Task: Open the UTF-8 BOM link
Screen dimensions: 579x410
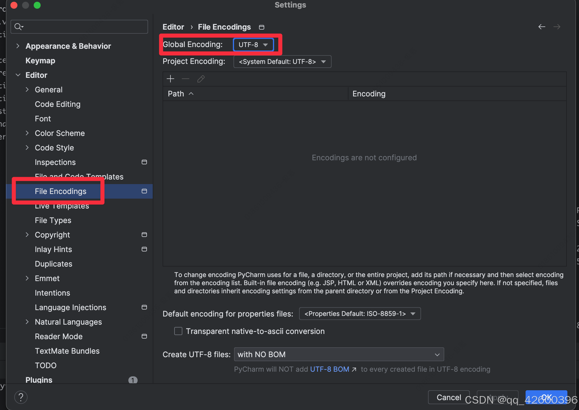Action: [x=330, y=369]
